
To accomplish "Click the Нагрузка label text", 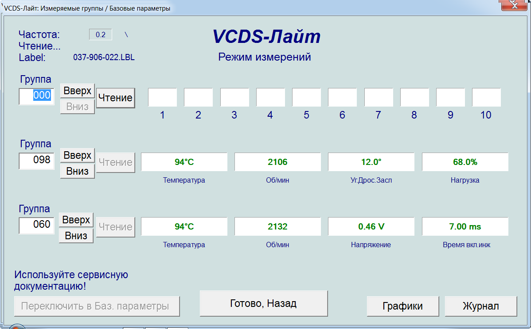I will pos(465,180).
